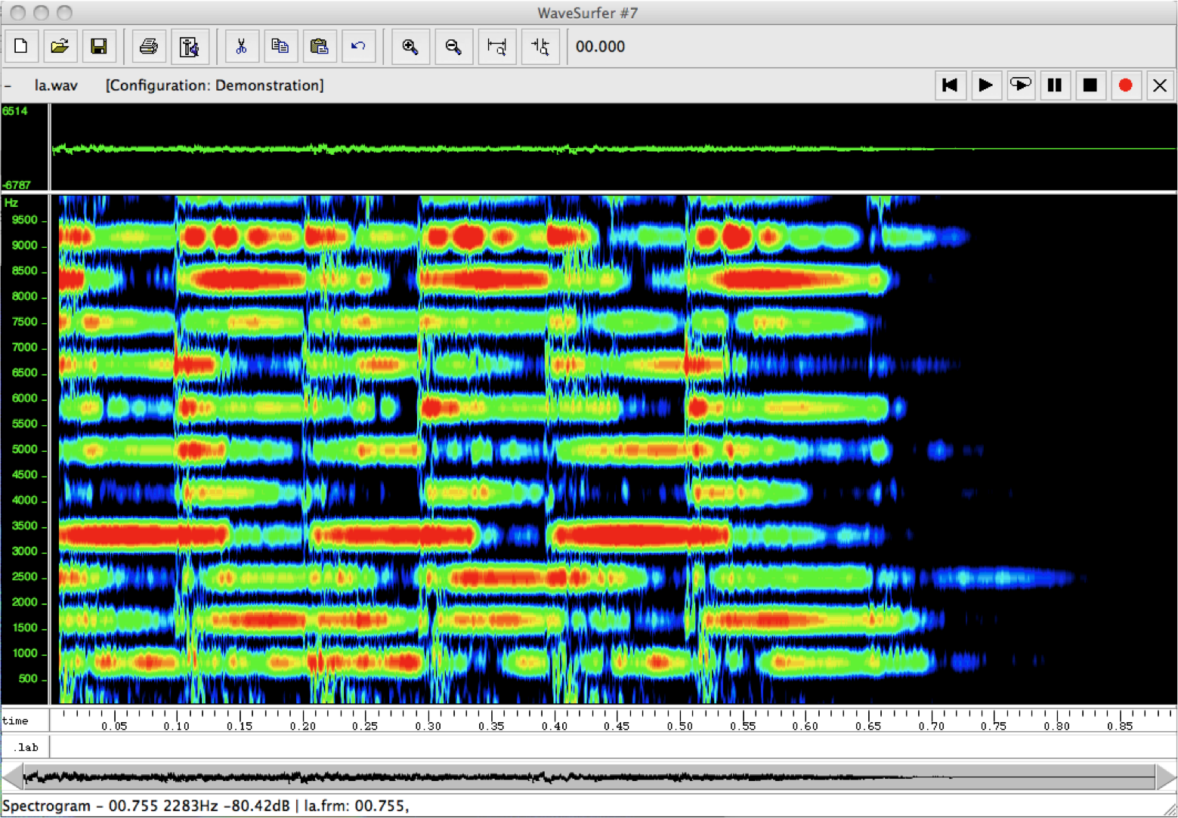Open the preferences dialog icon
This screenshot has width=1178, height=818.
point(189,47)
